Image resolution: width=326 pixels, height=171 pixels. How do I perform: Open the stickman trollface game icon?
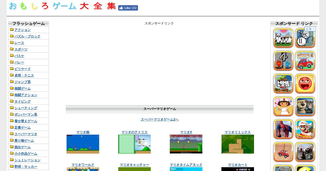pyautogui.click(x=305, y=38)
